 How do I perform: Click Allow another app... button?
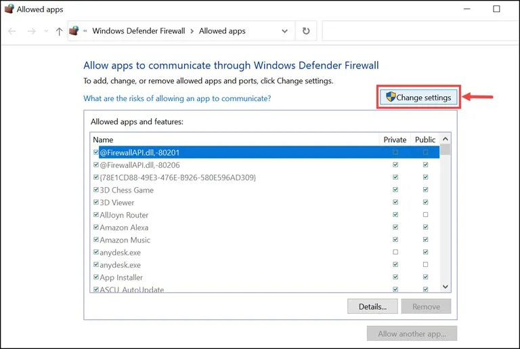tap(412, 333)
